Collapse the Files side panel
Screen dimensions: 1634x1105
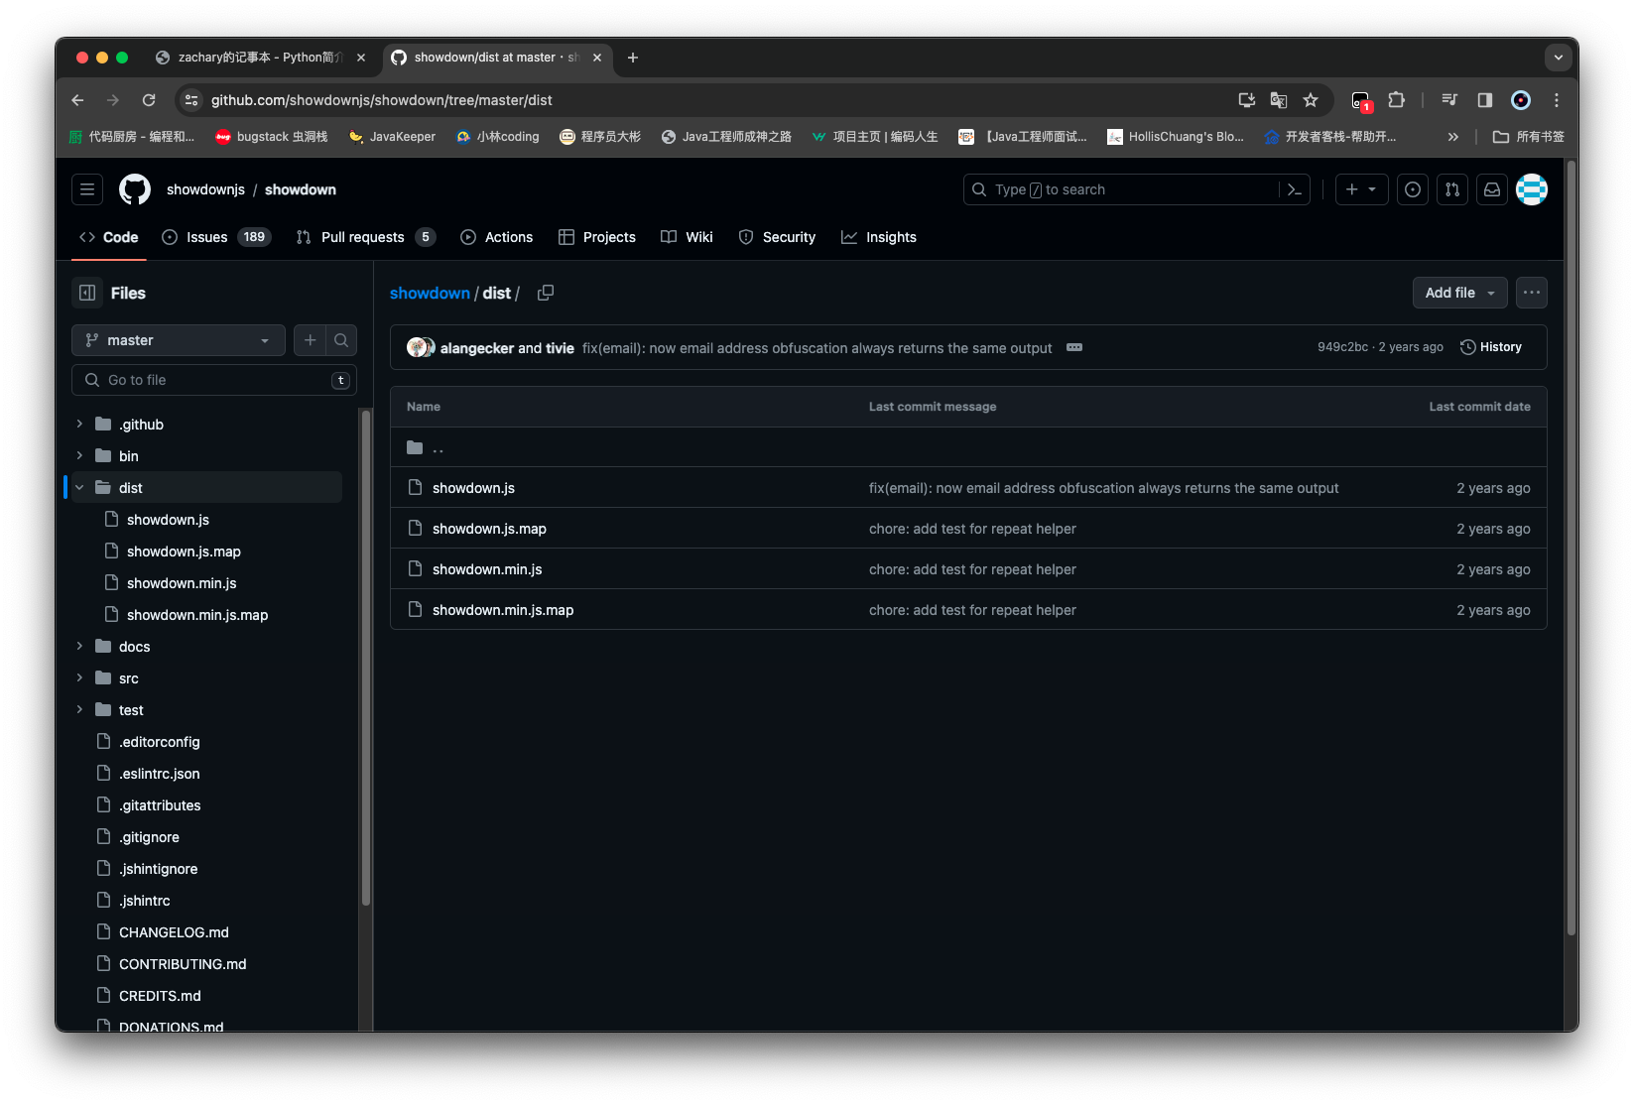coord(87,293)
